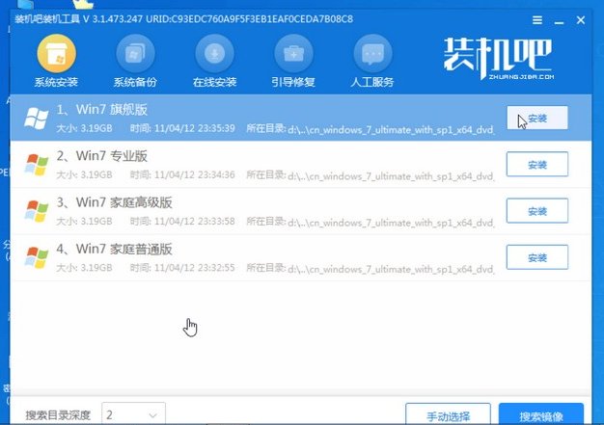Open the hamburger menu in title bar
Viewport: 604px width, 425px height.
(x=537, y=20)
